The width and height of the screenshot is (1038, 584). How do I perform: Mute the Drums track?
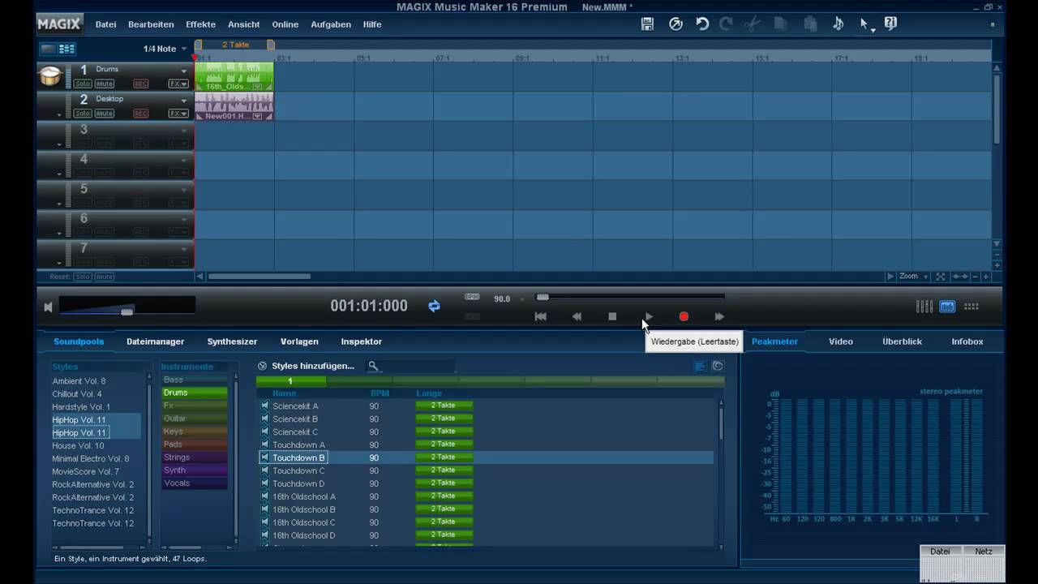click(105, 84)
